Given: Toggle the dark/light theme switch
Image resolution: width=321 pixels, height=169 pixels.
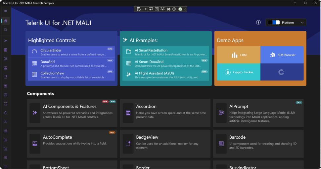Looking at the screenshot, I should click(274, 22).
